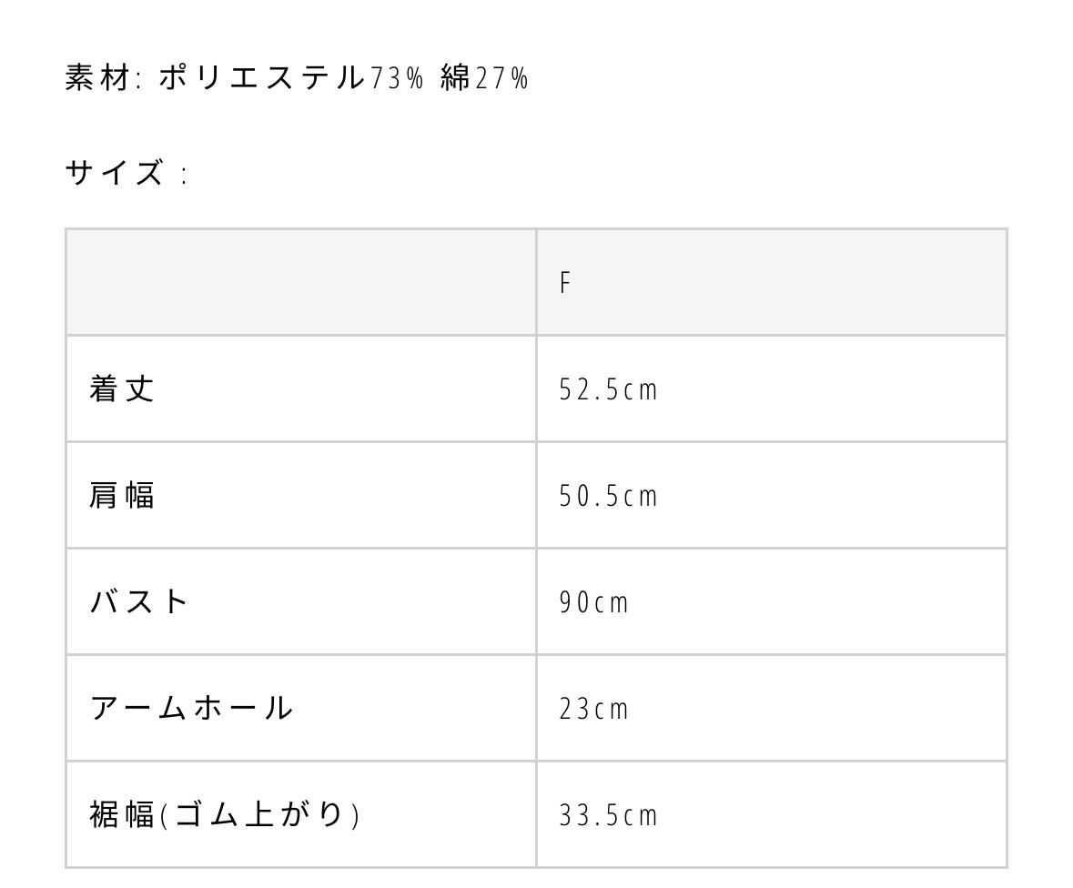The height and width of the screenshot is (888, 1073).
Task: Click the 着丈 row label
Action: 122,388
